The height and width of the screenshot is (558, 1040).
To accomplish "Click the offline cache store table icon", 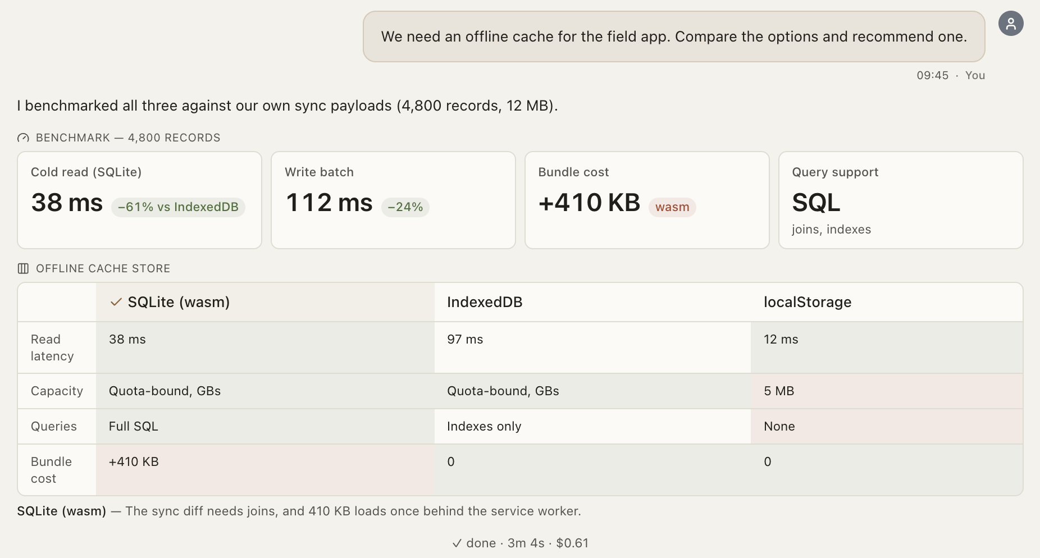I will pyautogui.click(x=23, y=269).
